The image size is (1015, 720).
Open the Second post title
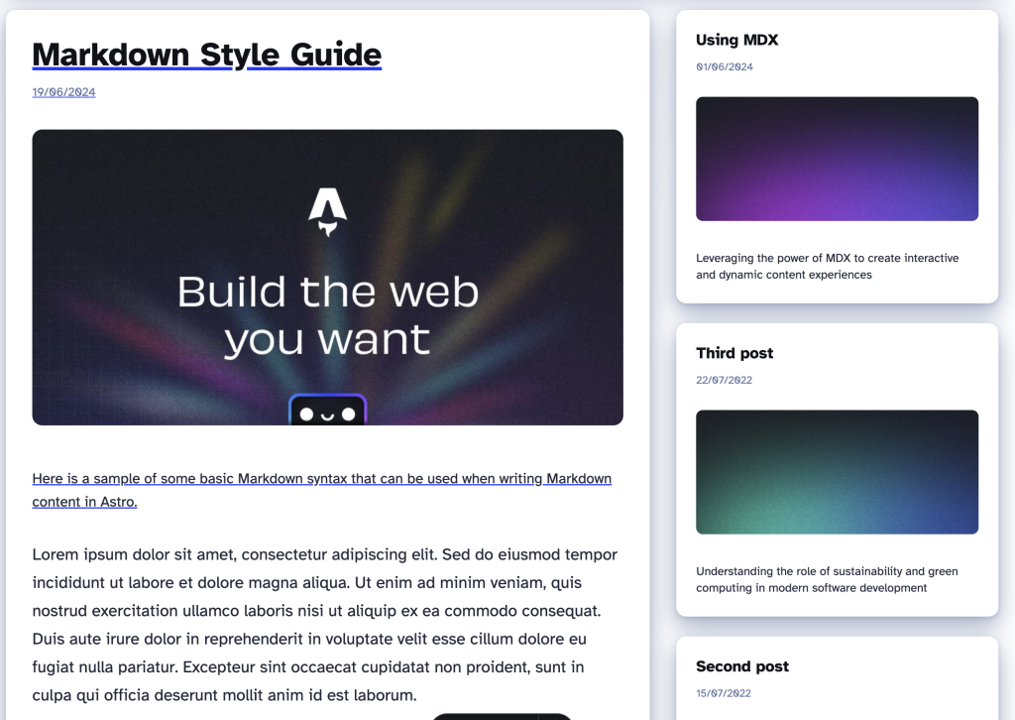(742, 666)
